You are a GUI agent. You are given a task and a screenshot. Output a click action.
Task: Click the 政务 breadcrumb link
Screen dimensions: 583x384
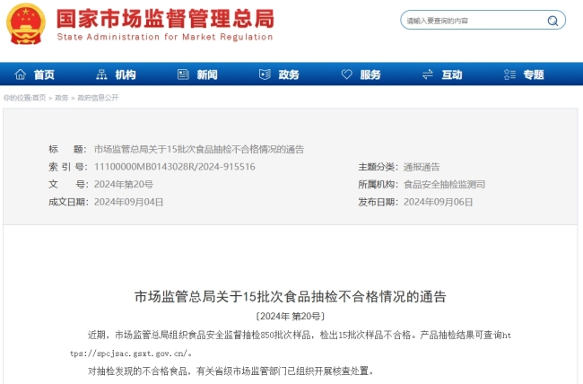pyautogui.click(x=62, y=98)
